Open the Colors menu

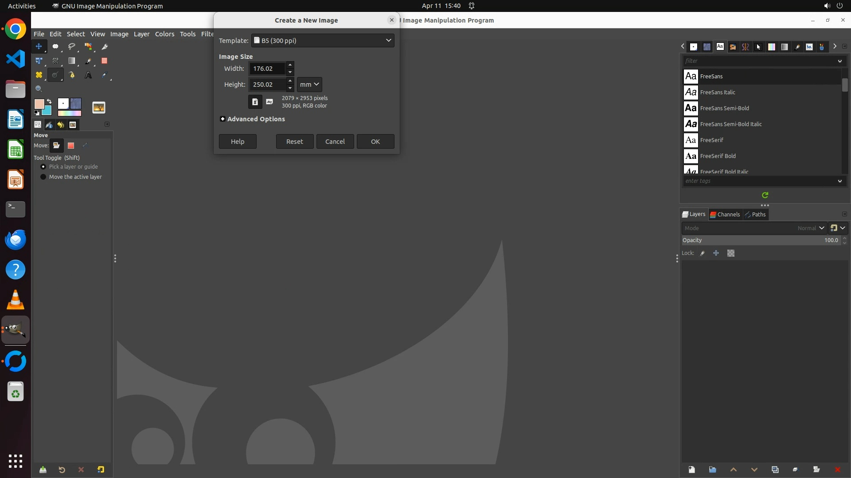[x=164, y=34]
